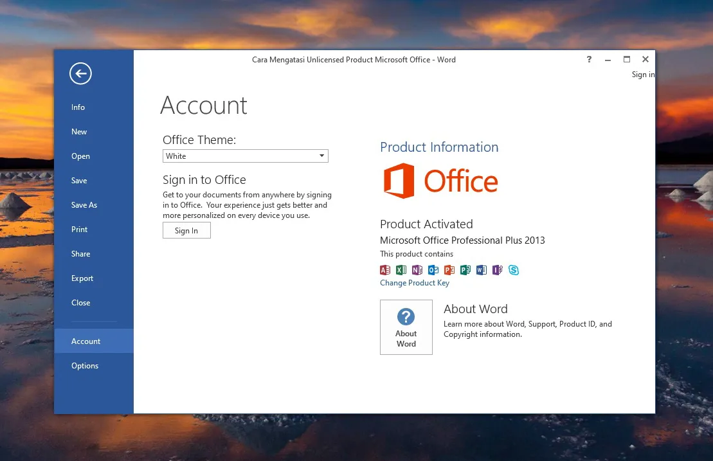Select Print from the sidebar
This screenshot has height=461, width=713.
(79, 229)
